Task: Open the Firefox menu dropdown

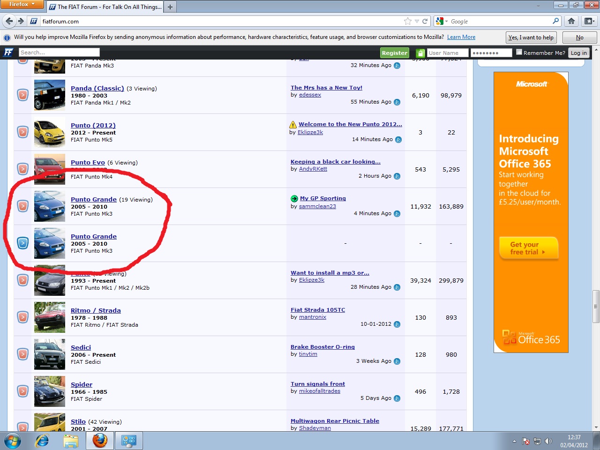Action: pos(22,4)
